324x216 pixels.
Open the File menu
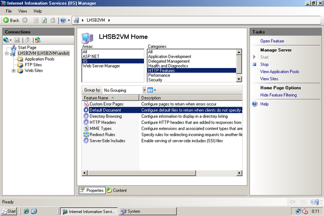[x=8, y=11]
